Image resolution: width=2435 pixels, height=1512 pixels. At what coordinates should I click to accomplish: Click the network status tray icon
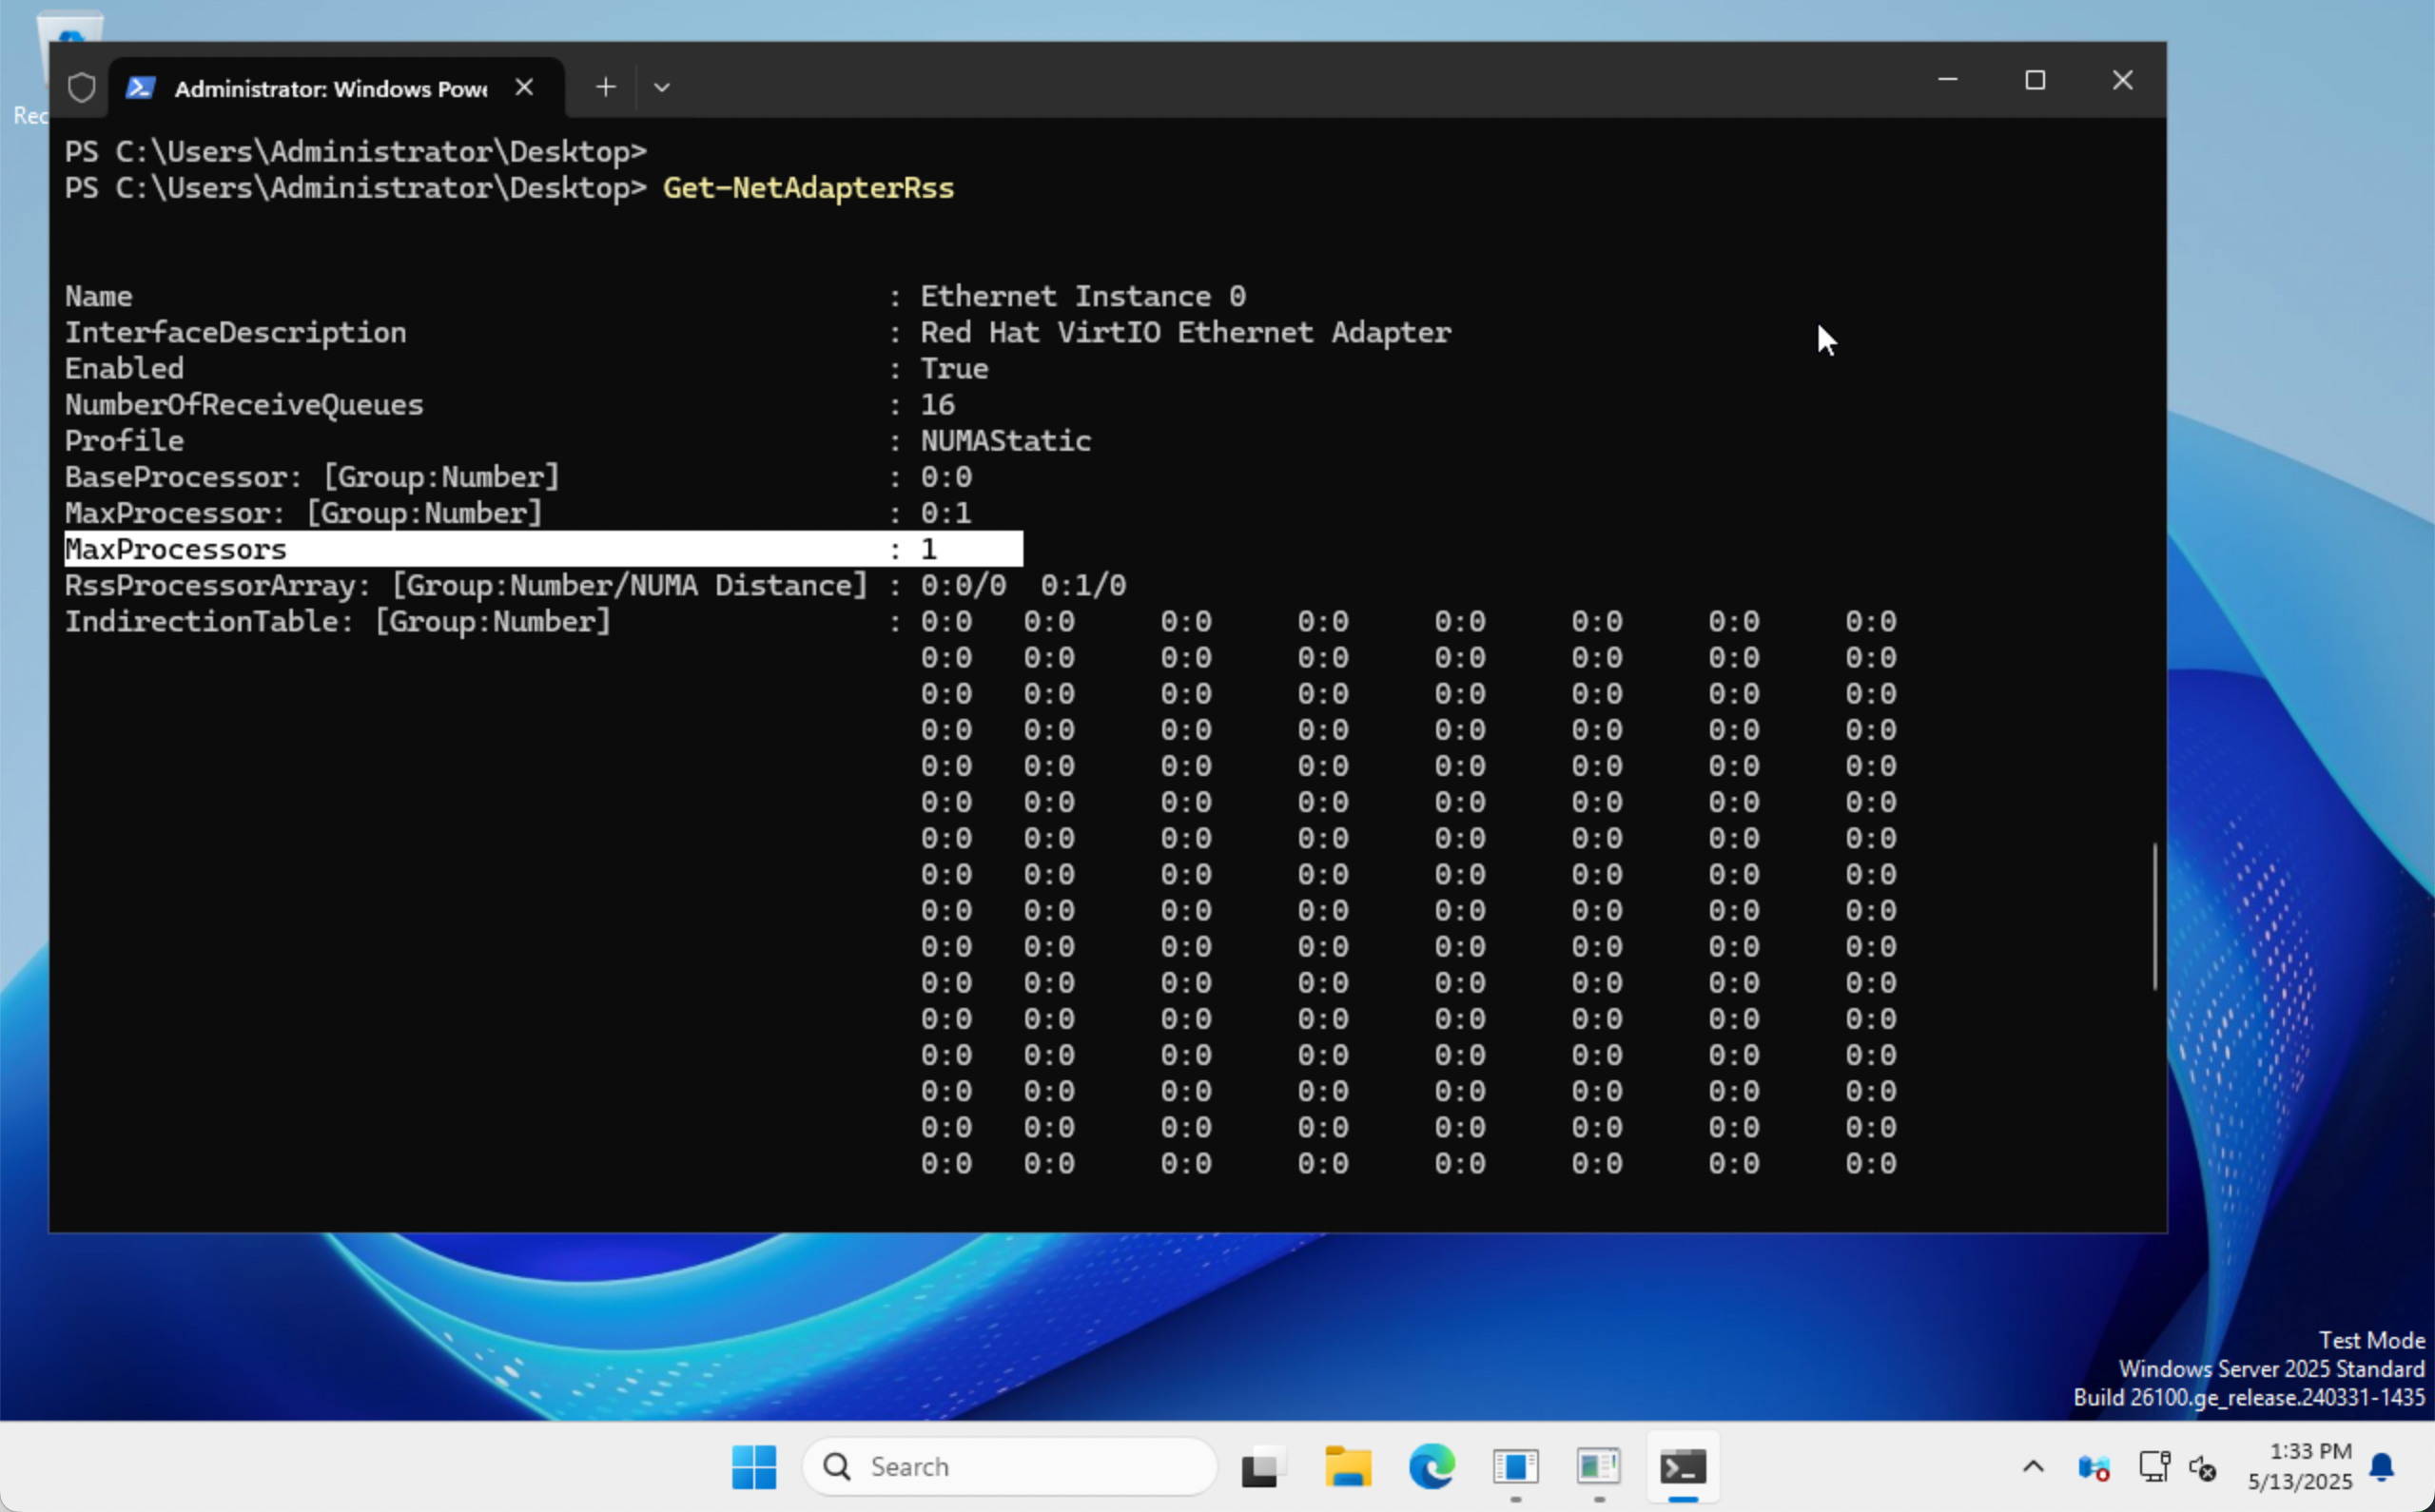click(2153, 1467)
